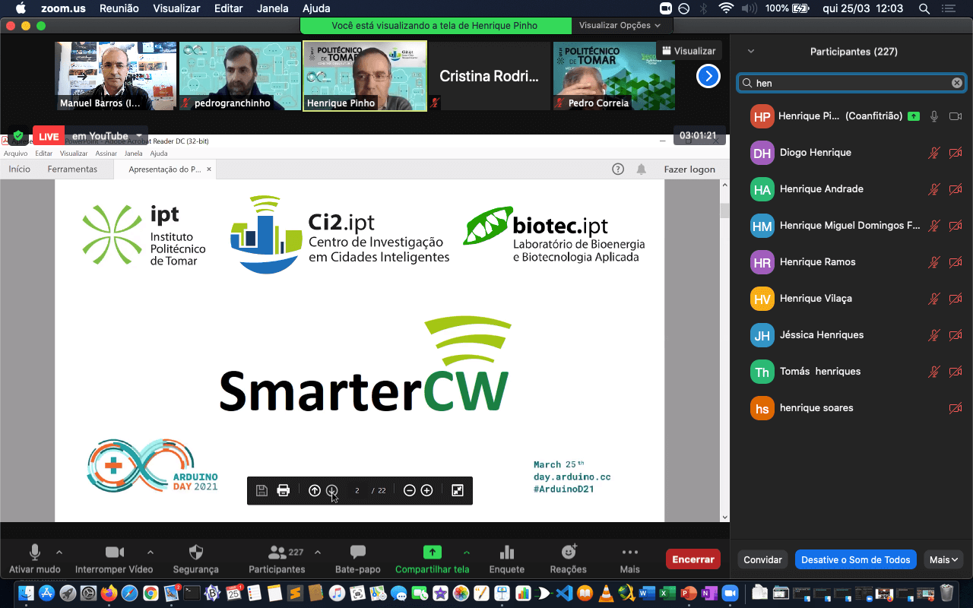Click Interromper Vídeo camera button
973x608 pixels.
pos(114,559)
